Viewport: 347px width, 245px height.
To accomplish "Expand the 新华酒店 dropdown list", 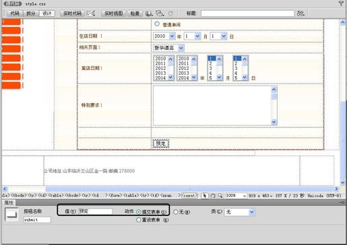I will coord(168,48).
